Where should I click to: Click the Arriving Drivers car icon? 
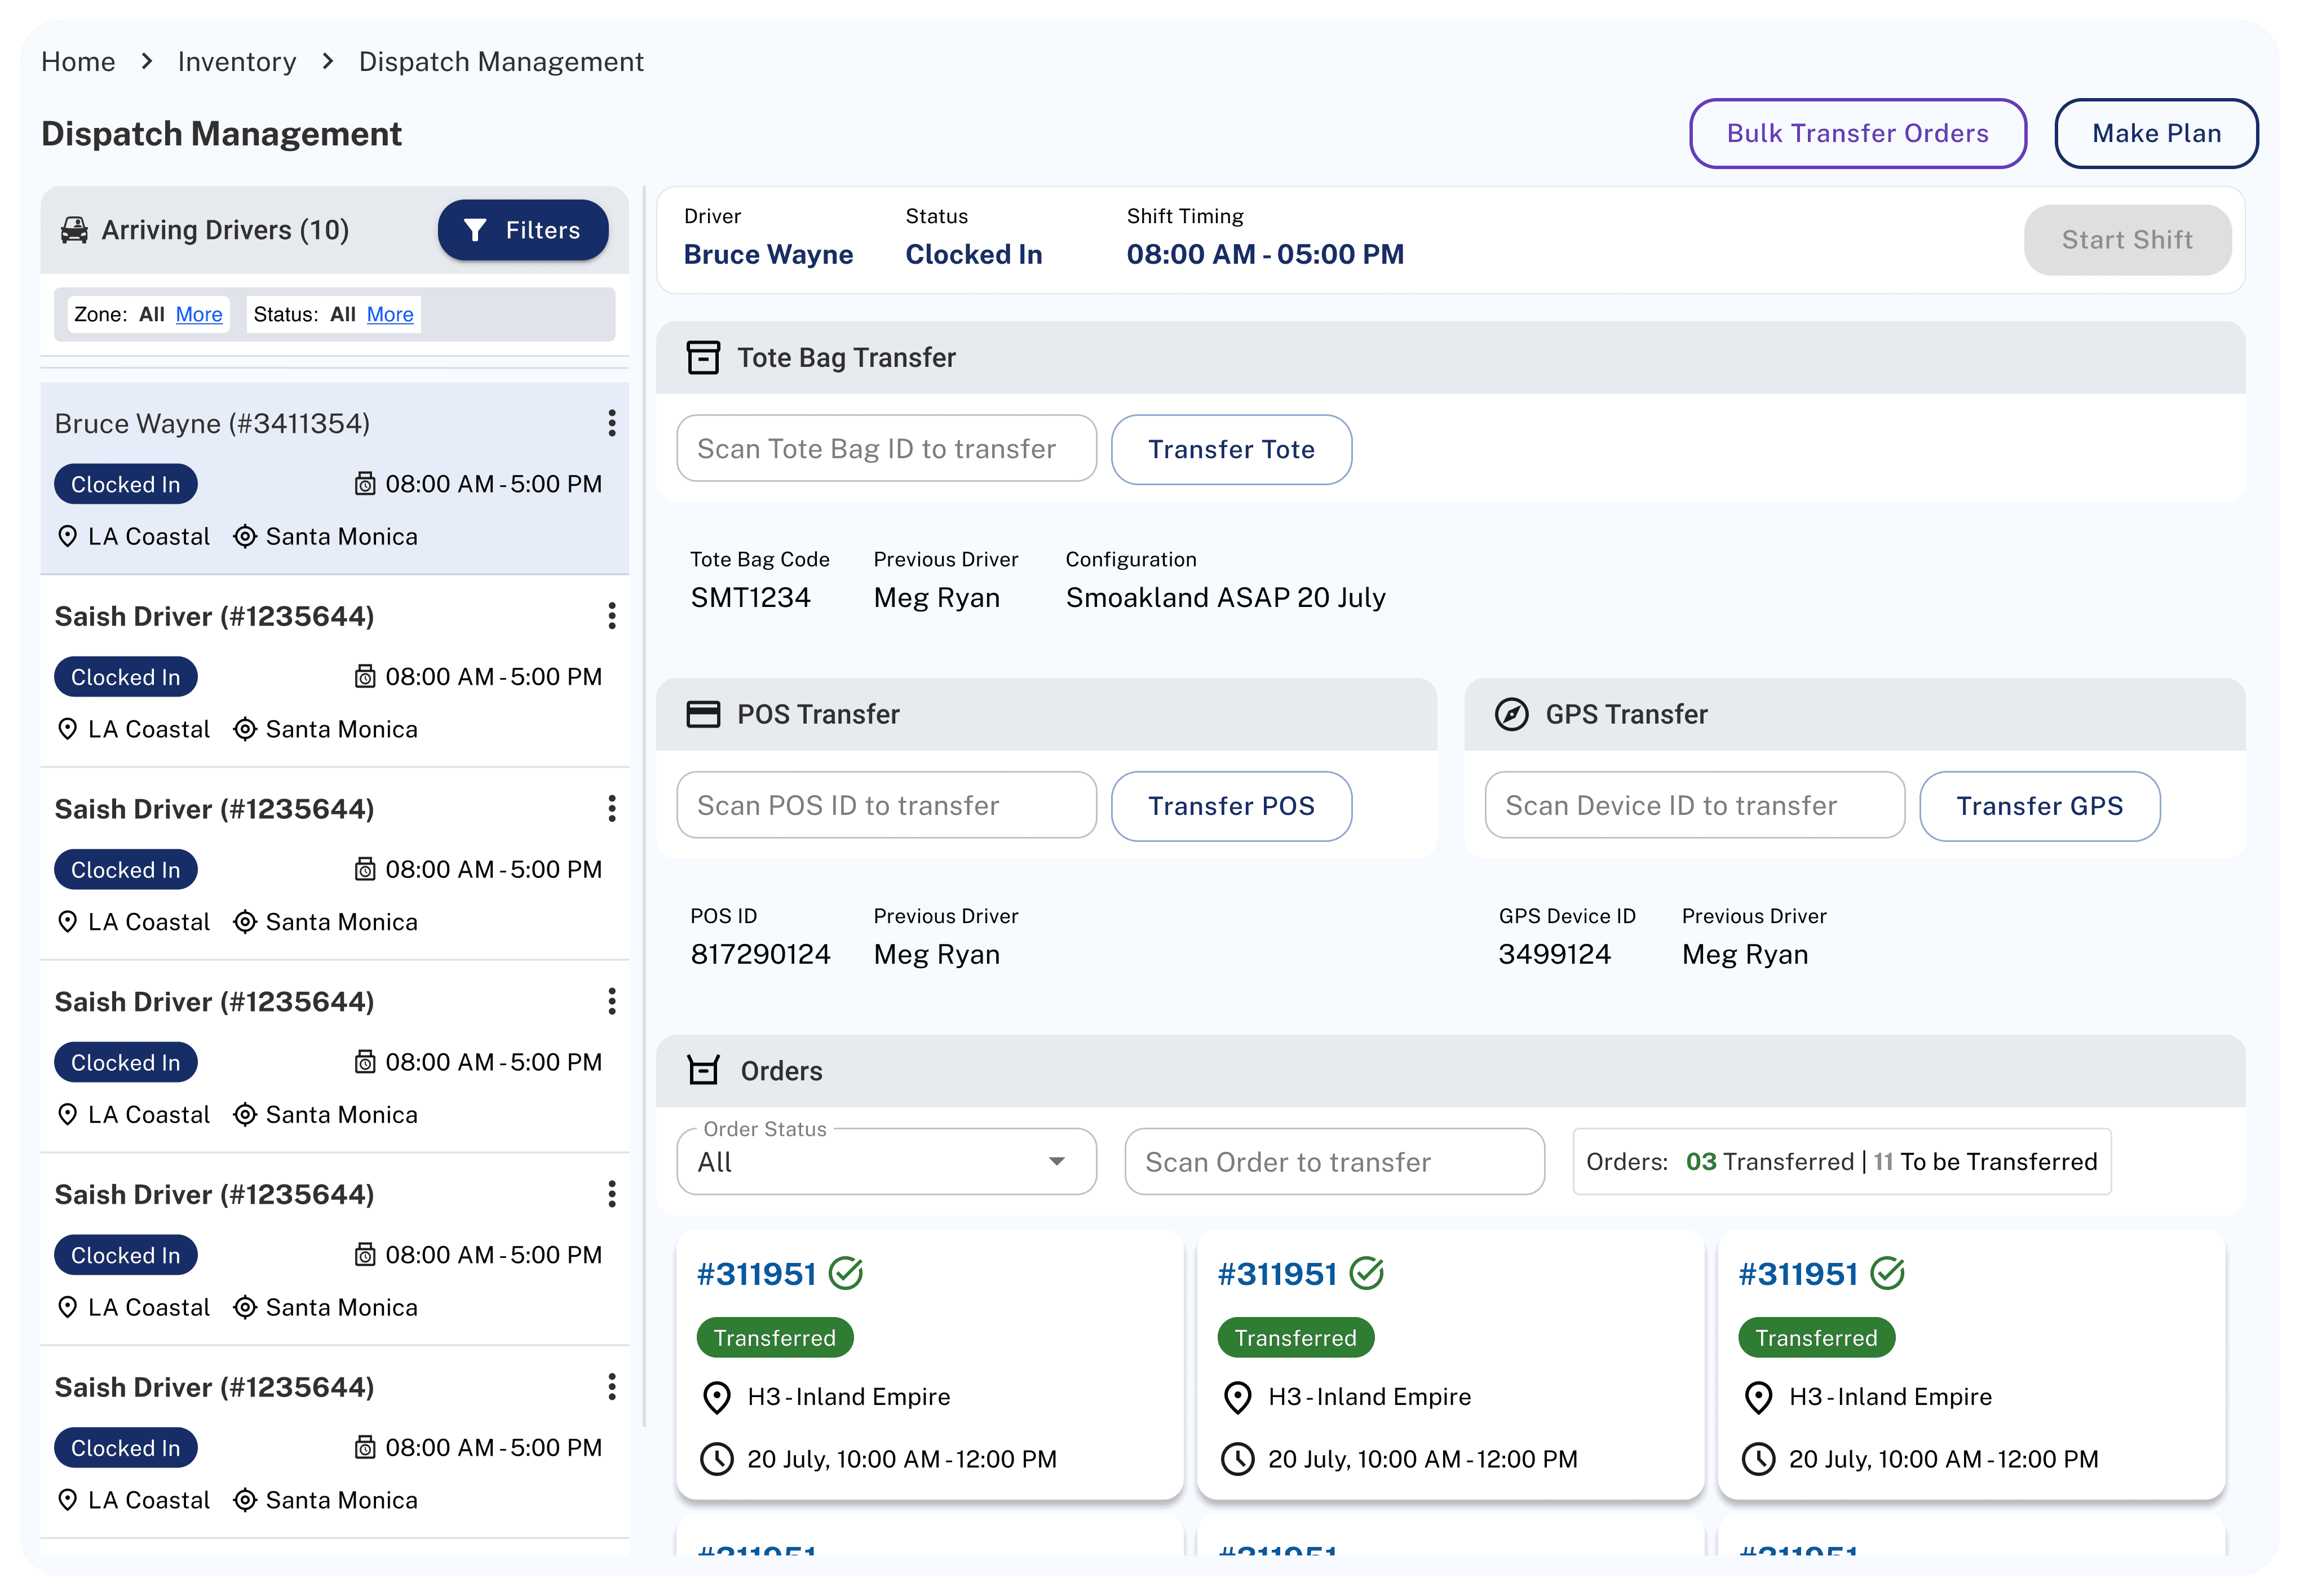pyautogui.click(x=74, y=230)
